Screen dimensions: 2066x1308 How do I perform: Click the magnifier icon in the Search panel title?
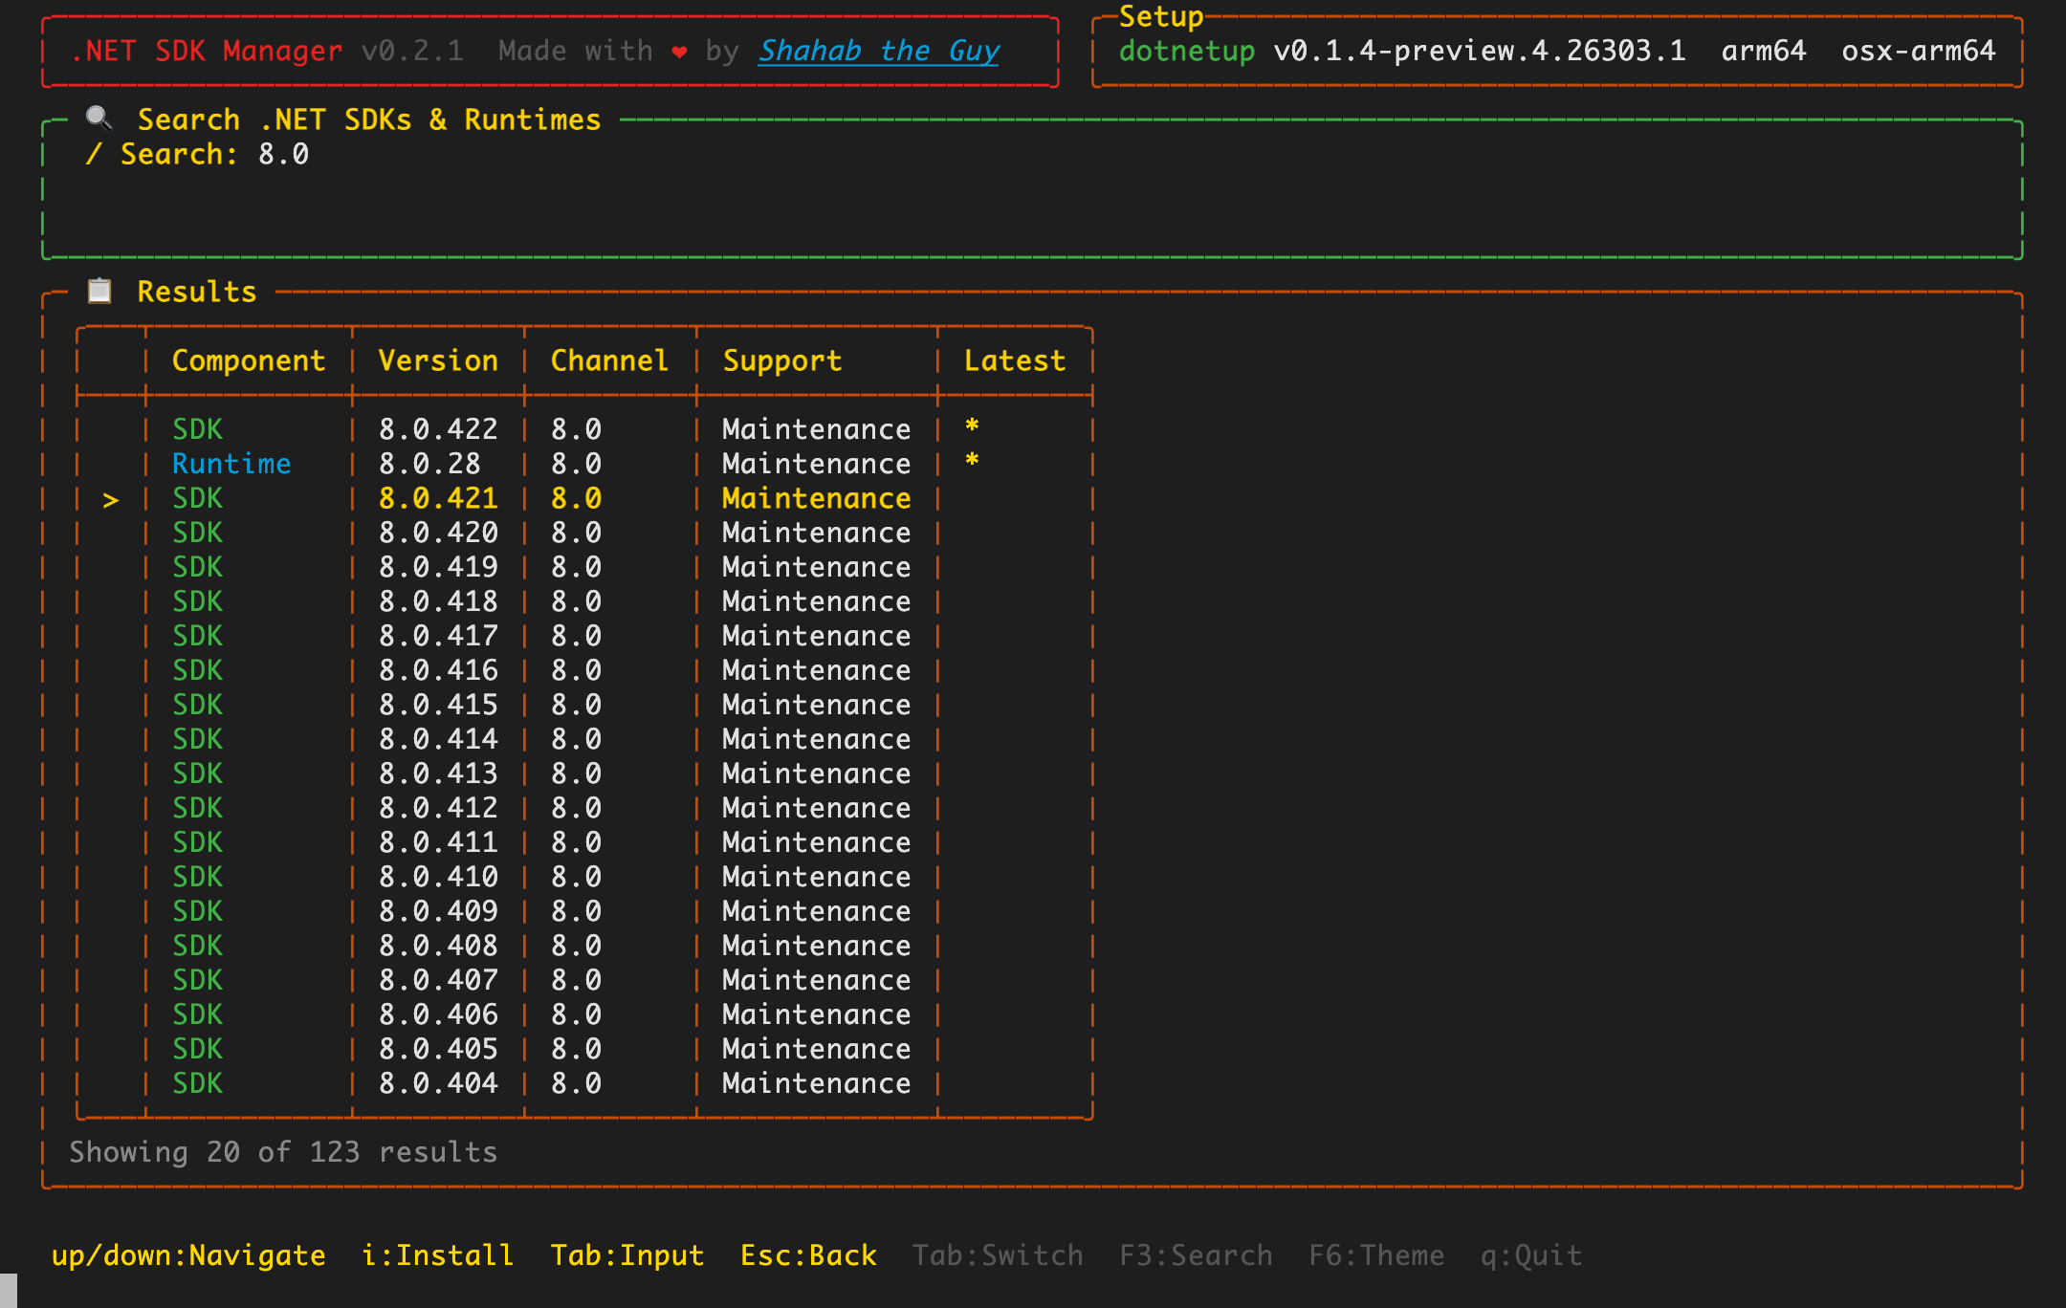99,119
